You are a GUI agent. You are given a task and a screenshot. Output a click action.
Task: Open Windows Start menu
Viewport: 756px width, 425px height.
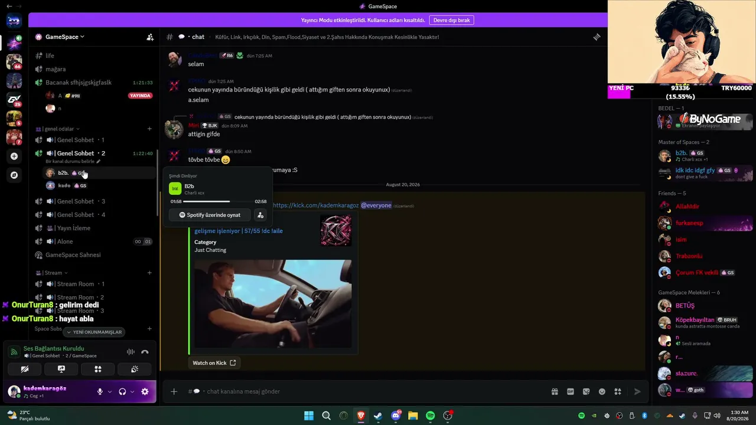click(309, 416)
